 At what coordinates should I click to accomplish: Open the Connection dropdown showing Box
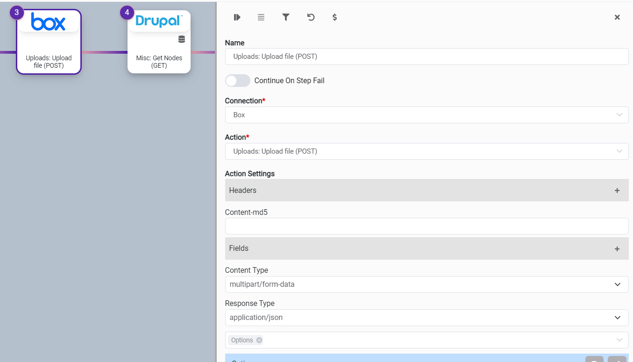tap(427, 115)
